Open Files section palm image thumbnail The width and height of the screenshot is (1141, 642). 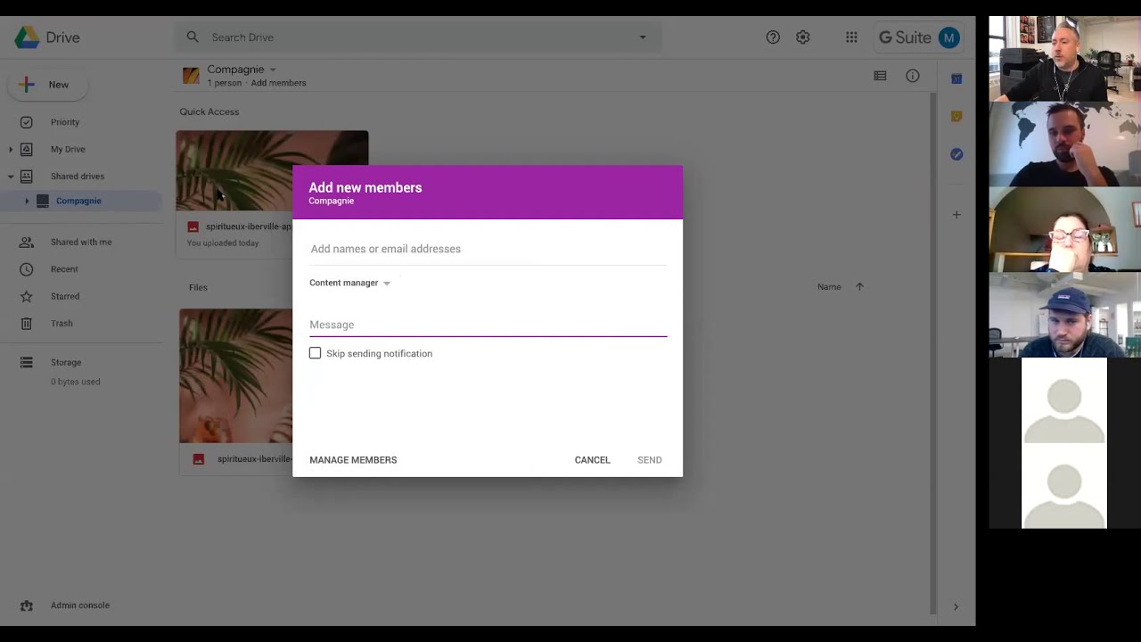coord(235,376)
